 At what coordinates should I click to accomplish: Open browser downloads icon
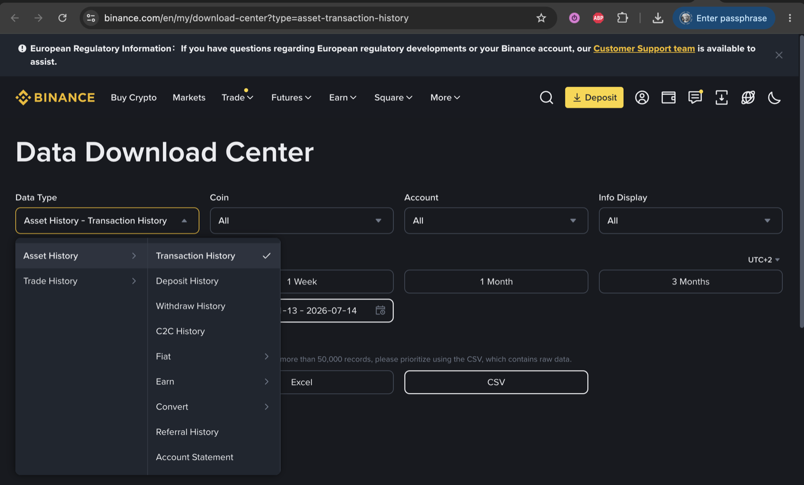click(658, 18)
